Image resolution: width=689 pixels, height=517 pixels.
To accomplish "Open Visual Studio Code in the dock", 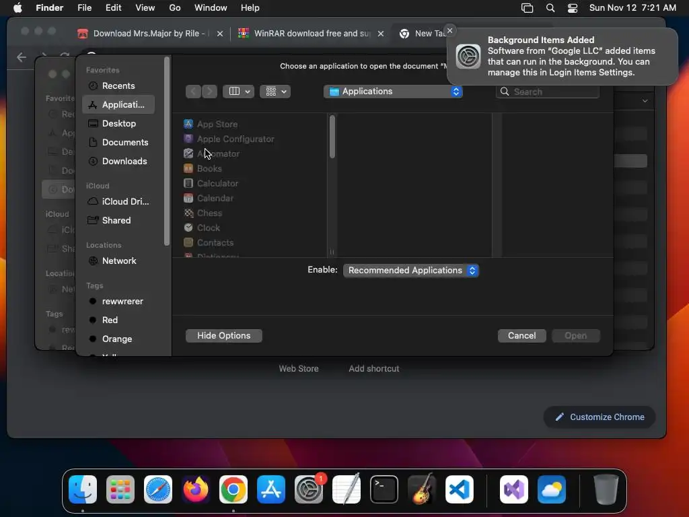I will pyautogui.click(x=459, y=489).
